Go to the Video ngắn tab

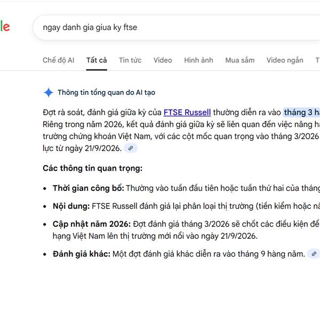[x=285, y=60]
